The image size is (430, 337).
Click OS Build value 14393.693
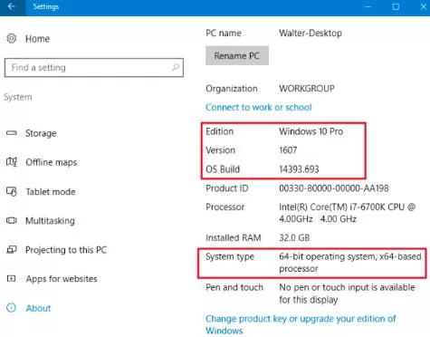coord(299,169)
